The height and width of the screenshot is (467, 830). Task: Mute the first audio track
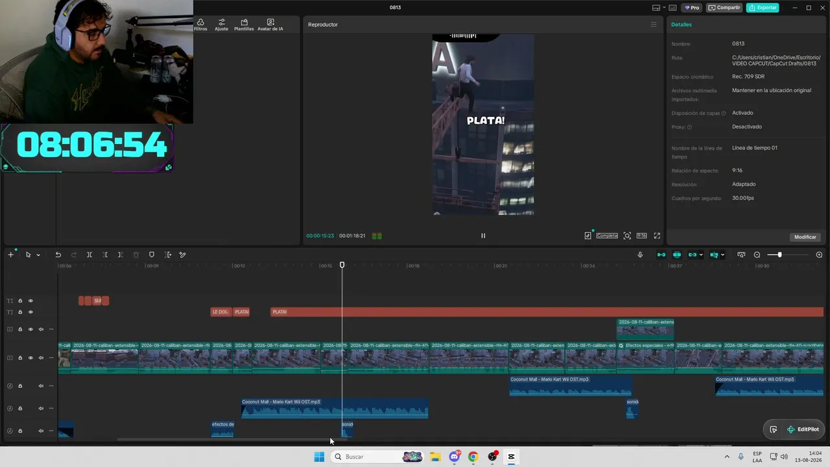pos(41,386)
